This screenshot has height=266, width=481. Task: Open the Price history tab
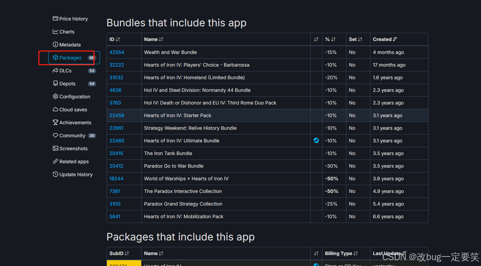tap(74, 19)
